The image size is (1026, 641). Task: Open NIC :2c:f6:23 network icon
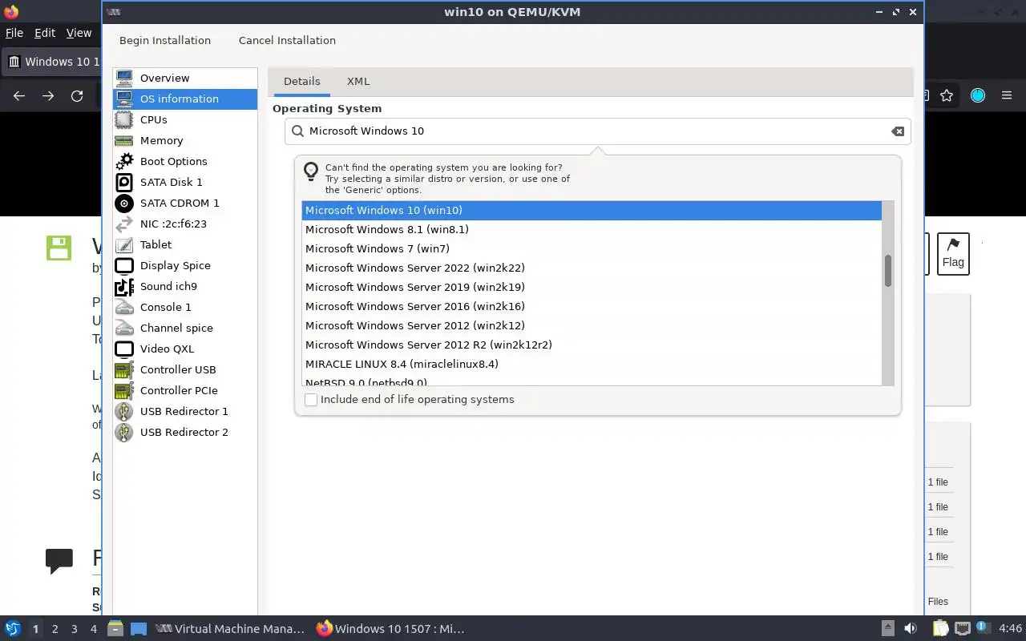[124, 224]
